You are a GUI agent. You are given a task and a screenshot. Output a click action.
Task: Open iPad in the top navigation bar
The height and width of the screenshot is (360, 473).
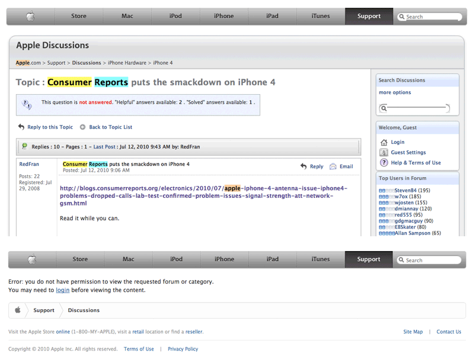click(x=272, y=16)
